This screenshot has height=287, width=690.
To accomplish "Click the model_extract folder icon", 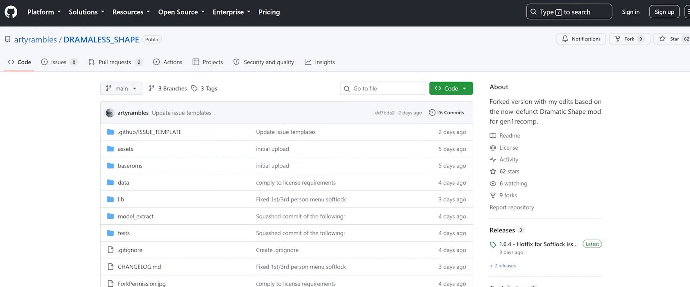I will (x=110, y=216).
